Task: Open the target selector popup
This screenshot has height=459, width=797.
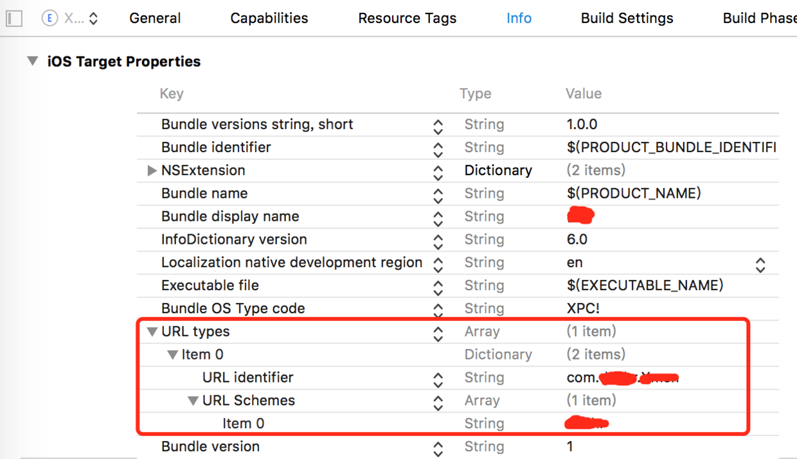Action: click(71, 19)
